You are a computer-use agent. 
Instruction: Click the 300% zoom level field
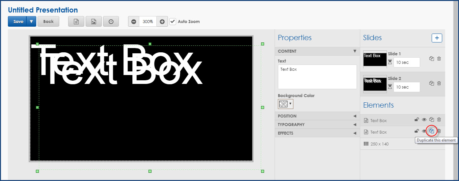(x=148, y=21)
